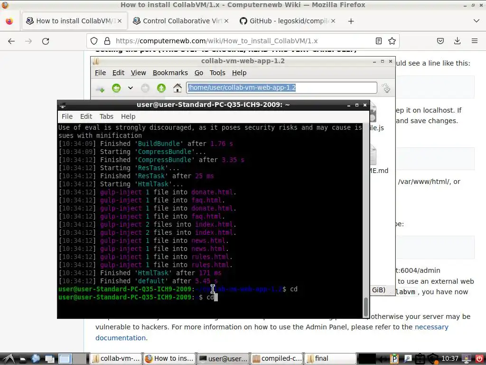Click the new tab icon in file manager toolbar
Image resolution: width=486 pixels, height=365 pixels.
100,88
